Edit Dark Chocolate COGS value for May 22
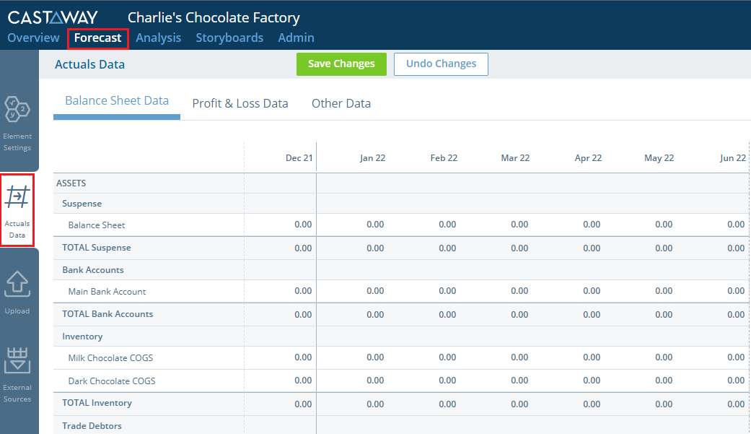Viewport: 751px width, 434px height. (x=664, y=381)
